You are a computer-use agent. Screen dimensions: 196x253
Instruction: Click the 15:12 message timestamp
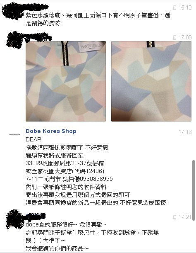click(x=185, y=7)
